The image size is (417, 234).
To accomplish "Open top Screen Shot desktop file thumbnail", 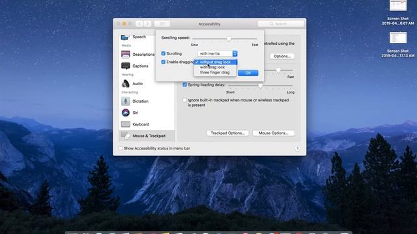I will (x=398, y=5).
